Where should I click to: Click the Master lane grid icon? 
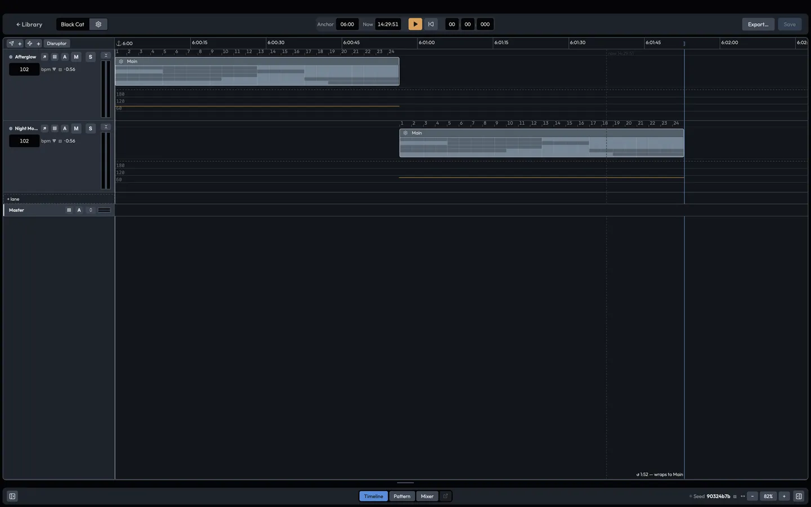pos(69,210)
